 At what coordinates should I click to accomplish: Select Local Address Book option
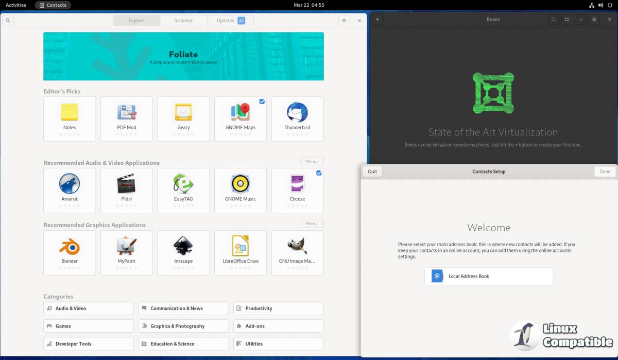click(489, 276)
